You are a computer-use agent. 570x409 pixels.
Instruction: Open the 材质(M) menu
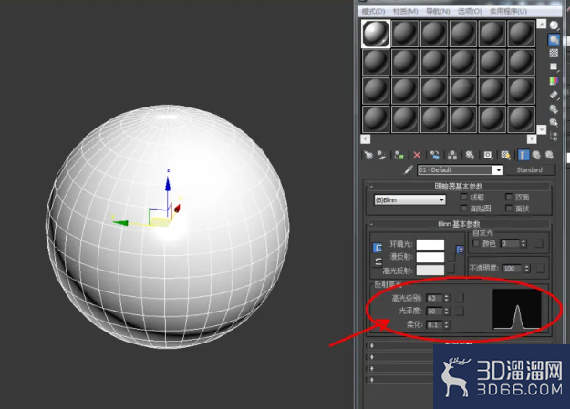tap(405, 12)
